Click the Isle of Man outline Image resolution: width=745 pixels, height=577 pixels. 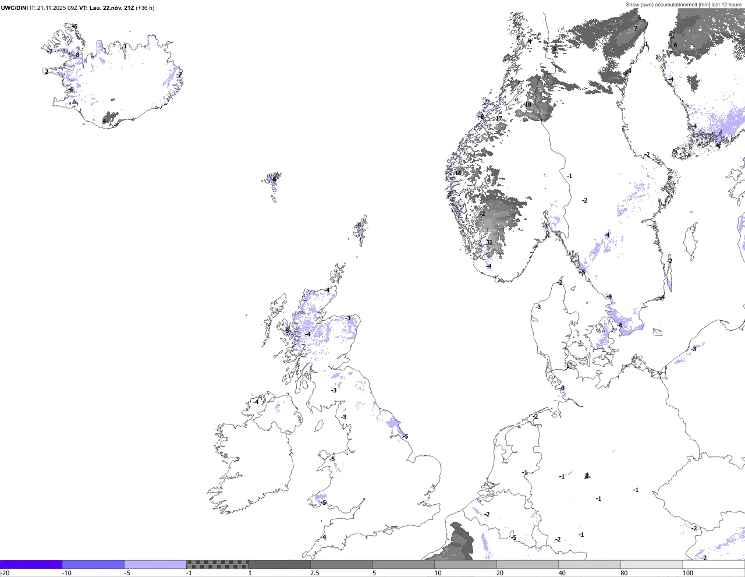(x=320, y=426)
